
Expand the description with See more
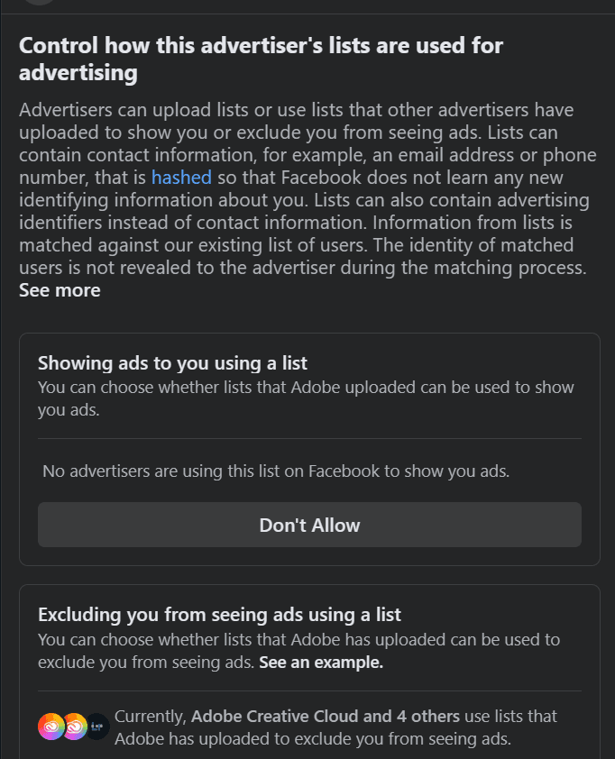pyautogui.click(x=60, y=290)
